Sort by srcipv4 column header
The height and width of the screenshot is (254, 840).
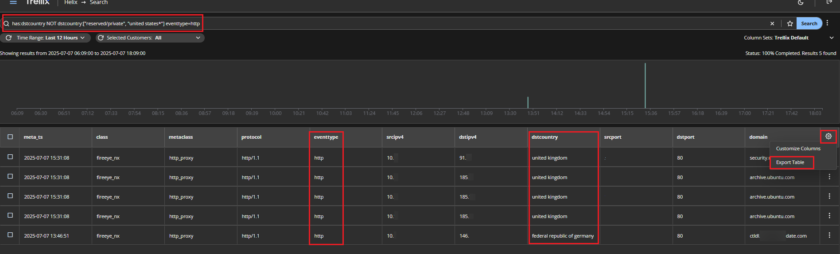click(395, 137)
